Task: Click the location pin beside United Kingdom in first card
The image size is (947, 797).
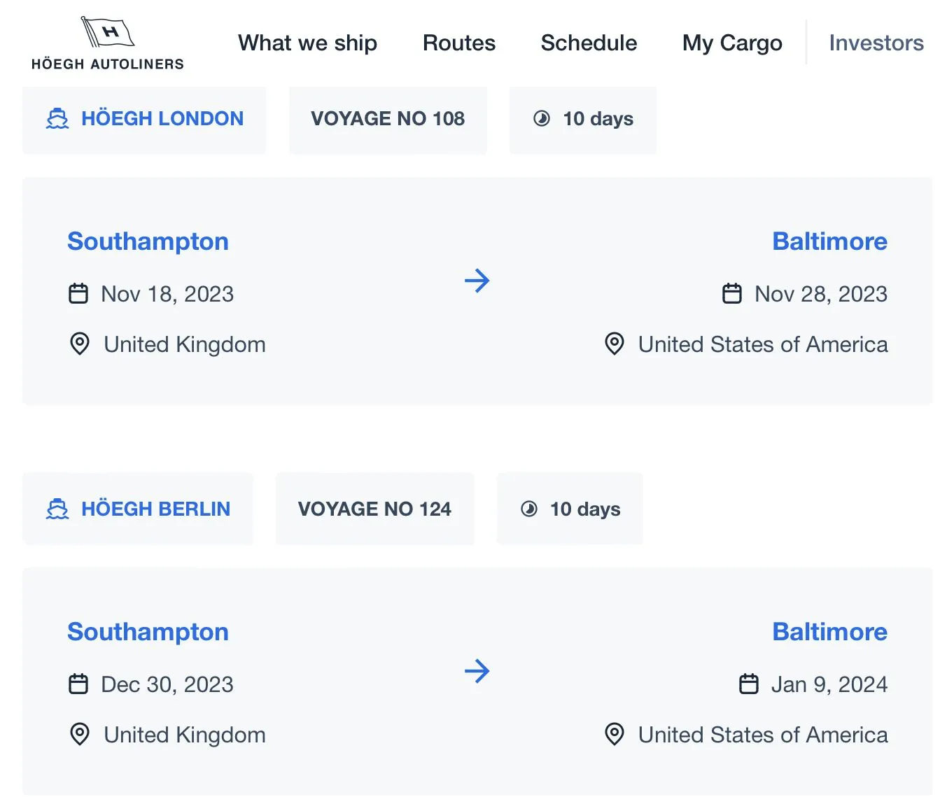Action: (80, 344)
